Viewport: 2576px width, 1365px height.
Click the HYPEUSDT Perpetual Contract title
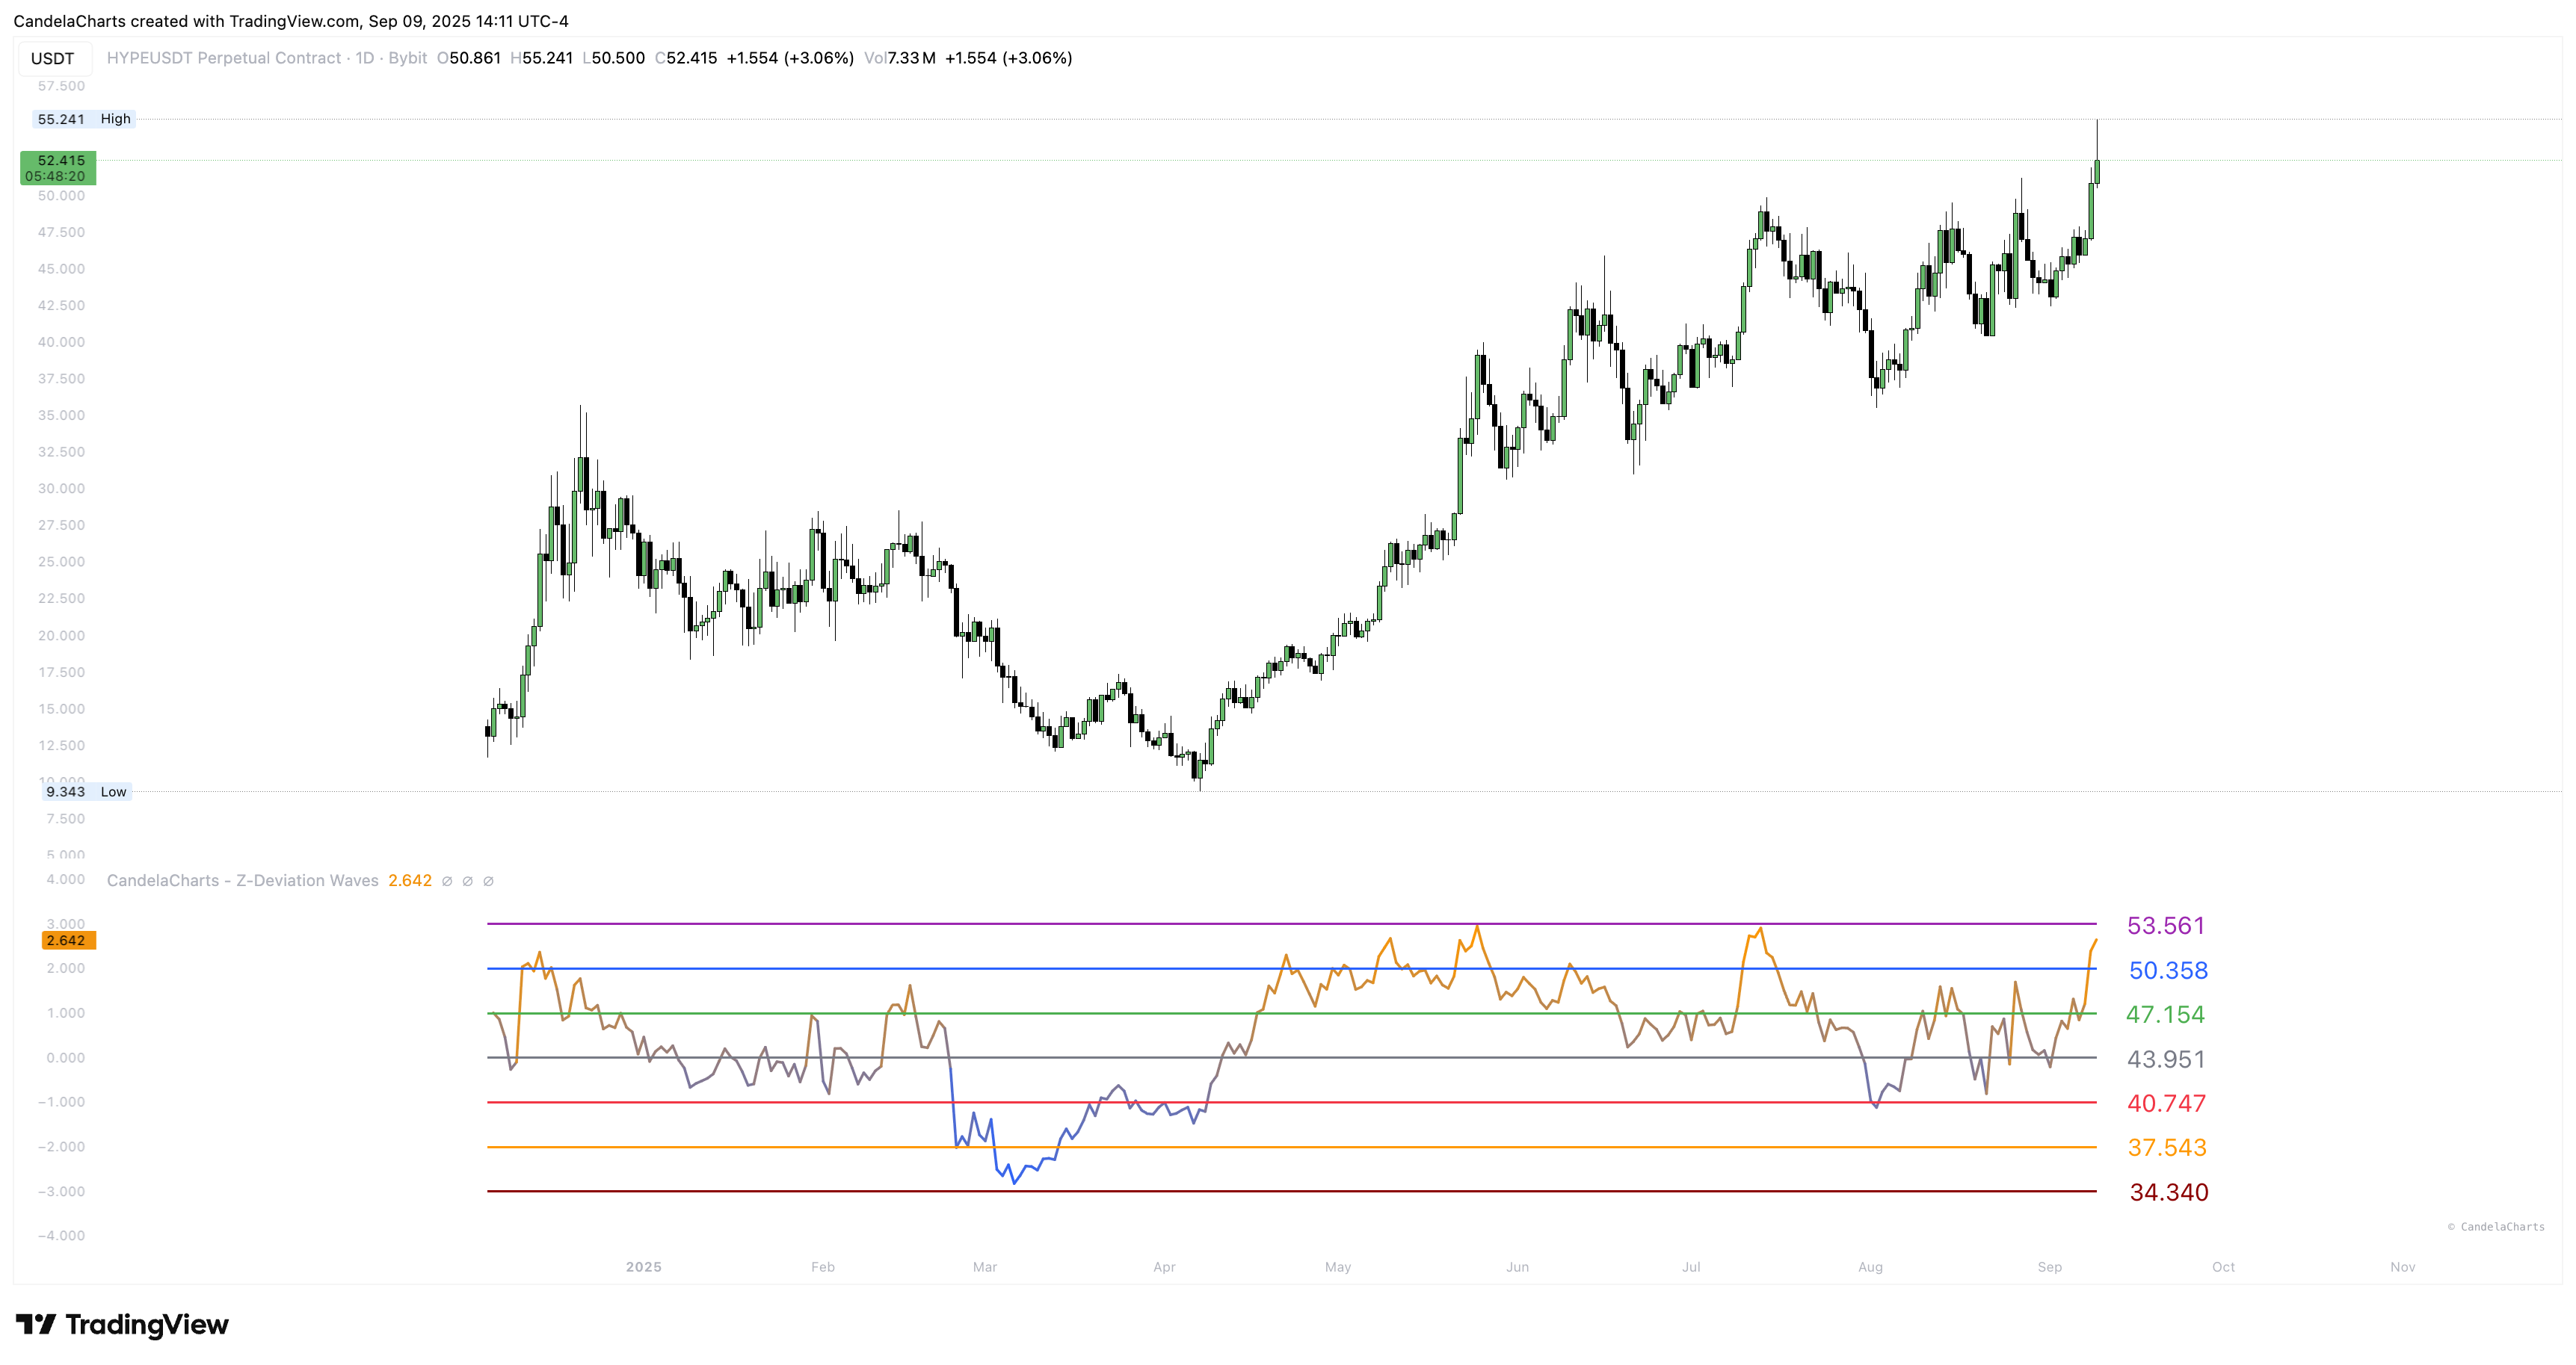point(224,58)
